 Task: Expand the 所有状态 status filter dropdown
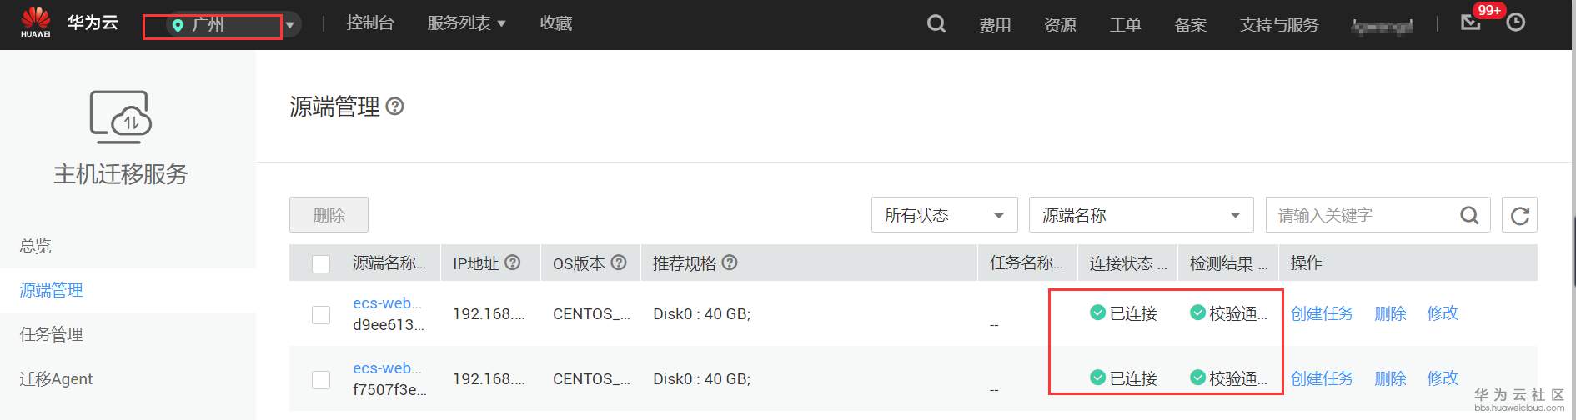(944, 215)
